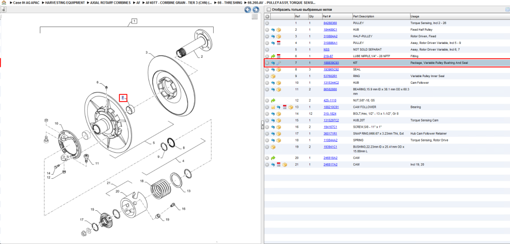Open part number 1315344C2 link
This screenshot has height=244, width=510.
tap(331, 83)
